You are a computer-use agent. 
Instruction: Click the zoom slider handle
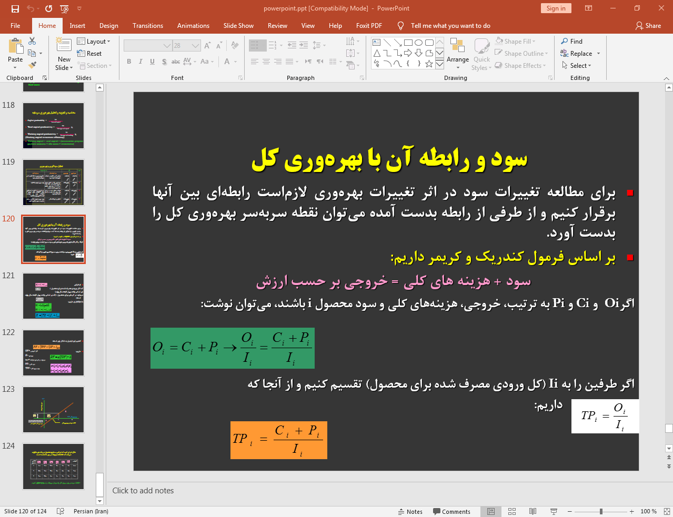coord(601,511)
